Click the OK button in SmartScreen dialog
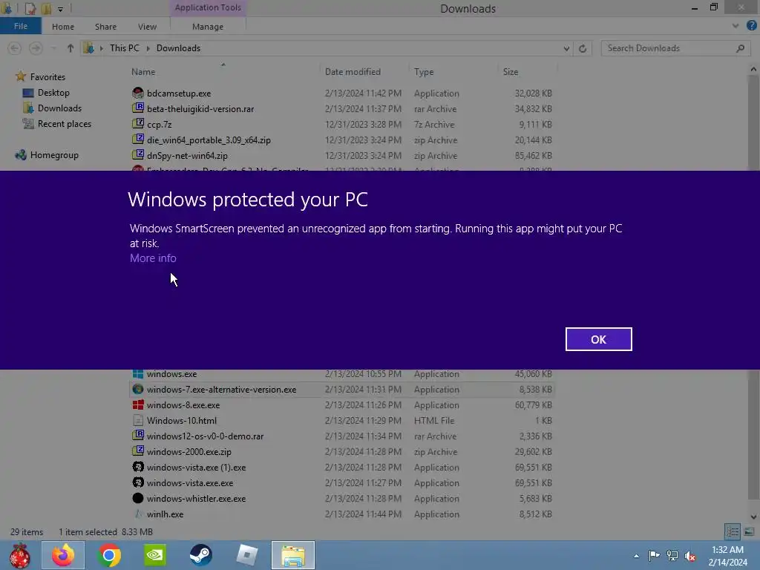Viewport: 760px width, 570px height. [598, 339]
